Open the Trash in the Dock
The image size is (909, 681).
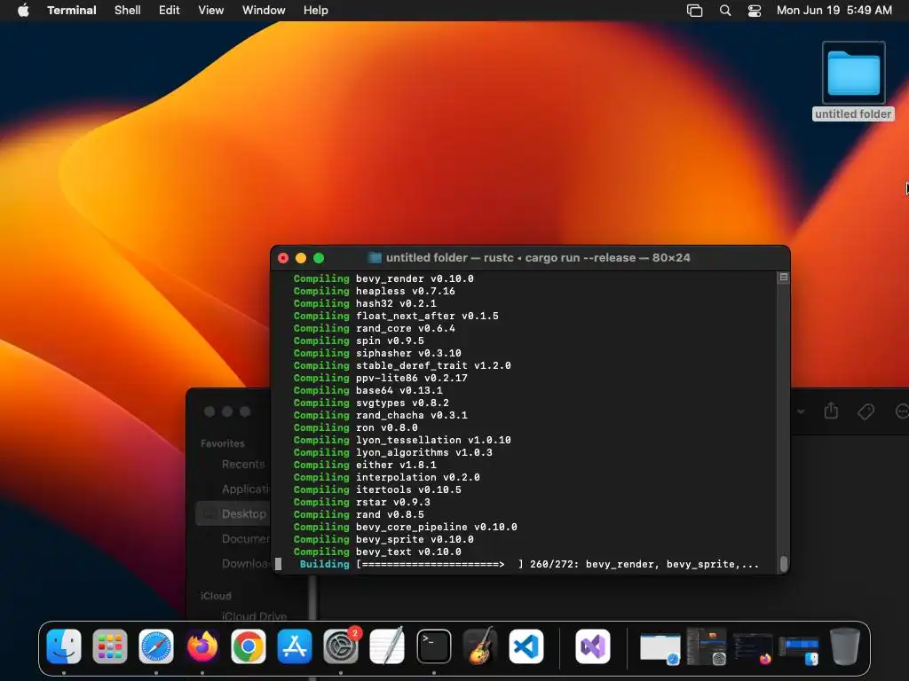point(845,646)
